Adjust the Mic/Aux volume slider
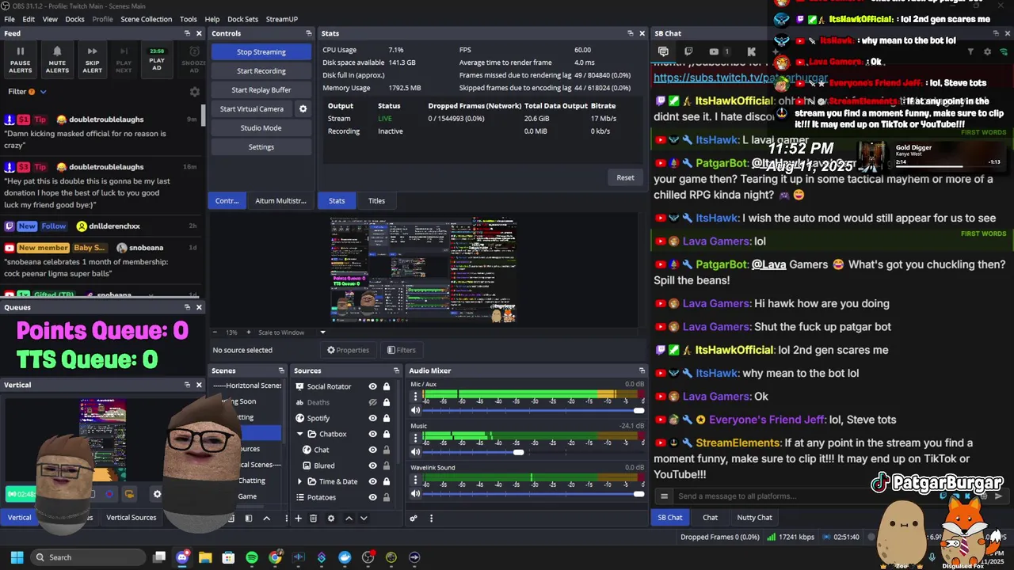 point(639,410)
